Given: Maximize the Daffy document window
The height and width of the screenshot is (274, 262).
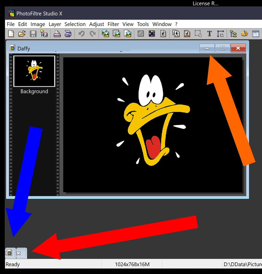Looking at the screenshot, I should pyautogui.click(x=222, y=48).
